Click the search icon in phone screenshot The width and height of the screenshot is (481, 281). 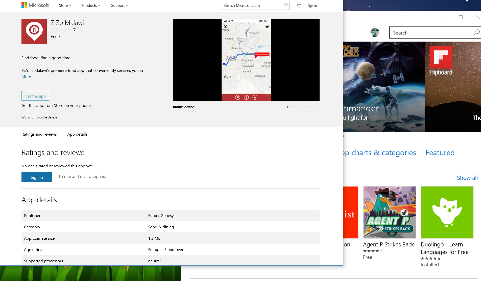[237, 97]
